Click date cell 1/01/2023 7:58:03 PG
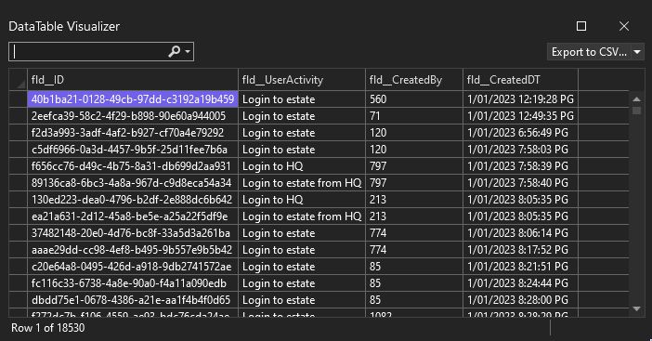Screen dimensions: 652x341 tap(520, 150)
